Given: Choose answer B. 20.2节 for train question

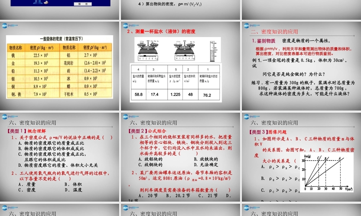Looking at the screenshot, I should point(178,195).
